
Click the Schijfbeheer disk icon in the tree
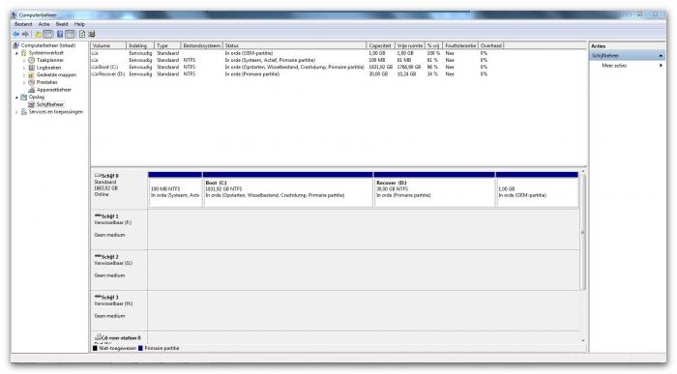32,104
